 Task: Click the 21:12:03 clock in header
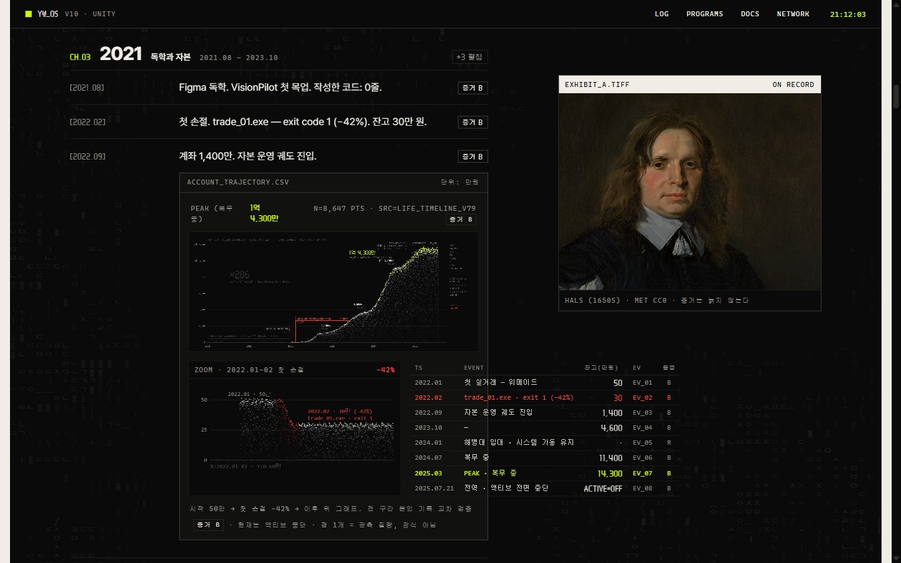(x=848, y=14)
